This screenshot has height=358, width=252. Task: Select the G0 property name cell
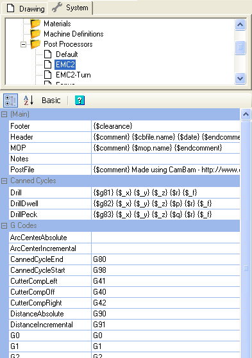[50, 336]
